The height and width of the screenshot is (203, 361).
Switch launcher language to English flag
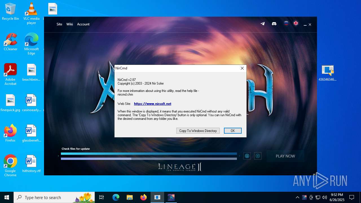coord(296,23)
